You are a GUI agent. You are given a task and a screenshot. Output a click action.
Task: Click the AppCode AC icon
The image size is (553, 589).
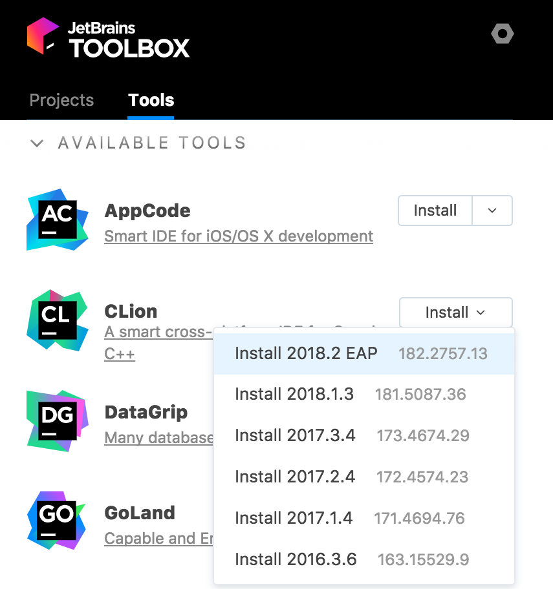click(x=57, y=220)
